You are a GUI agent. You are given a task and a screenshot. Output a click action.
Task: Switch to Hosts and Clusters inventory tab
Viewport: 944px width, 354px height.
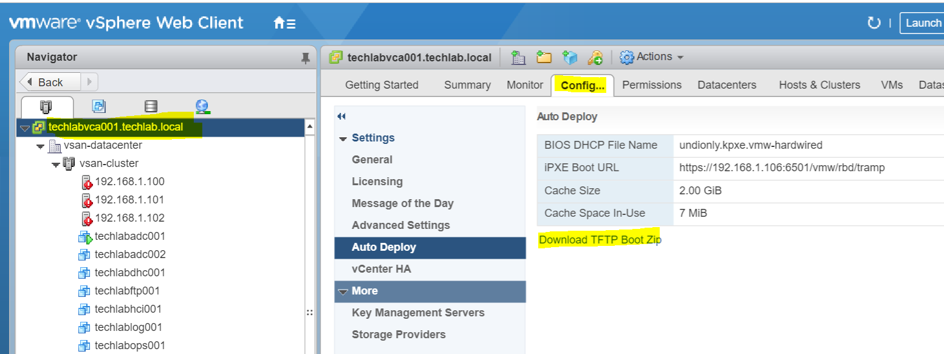[x=46, y=107]
